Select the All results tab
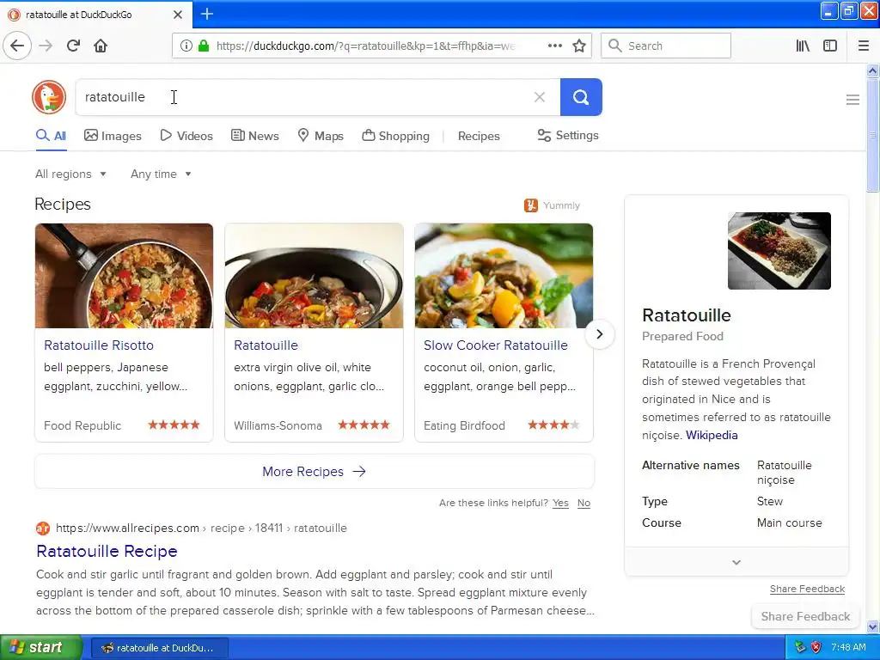 pos(51,136)
